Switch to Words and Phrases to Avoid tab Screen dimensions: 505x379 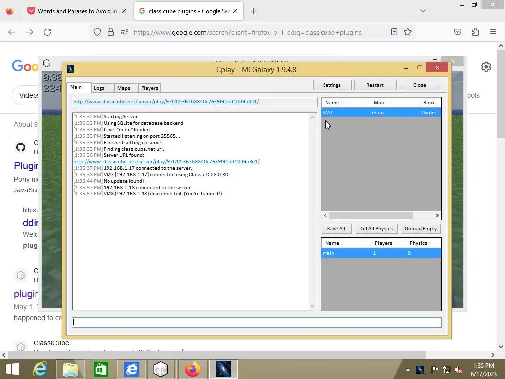point(77,11)
